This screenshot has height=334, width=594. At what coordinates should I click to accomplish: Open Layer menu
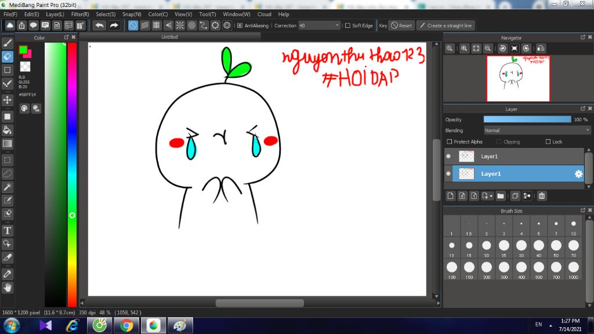[x=55, y=14]
